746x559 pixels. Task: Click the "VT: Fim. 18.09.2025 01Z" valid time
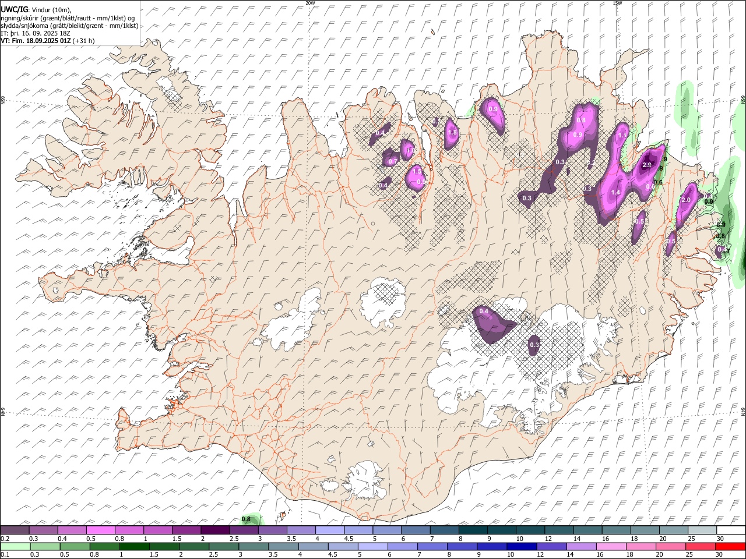coord(36,41)
